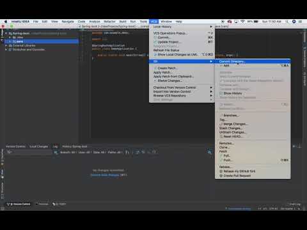This screenshot has height=230, width=307.
Task: Select Update Project in VCS menu
Action: (x=182, y=42)
